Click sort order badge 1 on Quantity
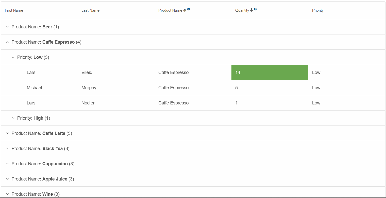Image resolution: width=386 pixels, height=198 pixels. [255, 9]
